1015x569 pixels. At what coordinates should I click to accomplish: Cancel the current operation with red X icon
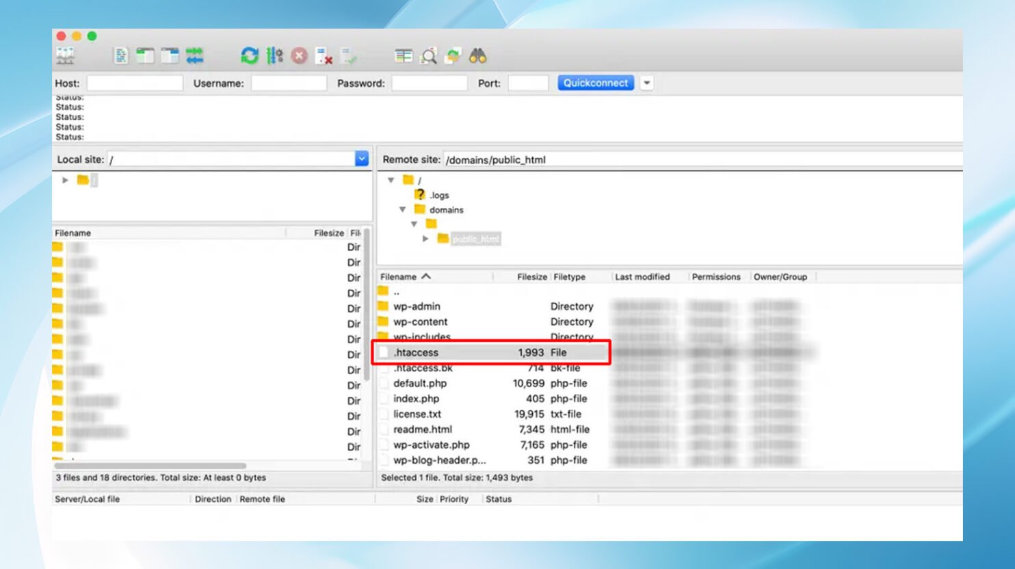299,56
